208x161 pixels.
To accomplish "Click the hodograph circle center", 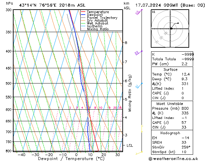I will (171, 29).
